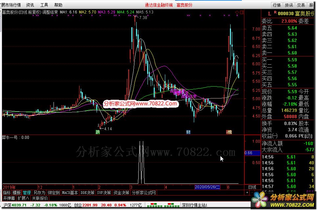
Task: Switch to MACD基本 indicator template
Action: tap(70, 193)
